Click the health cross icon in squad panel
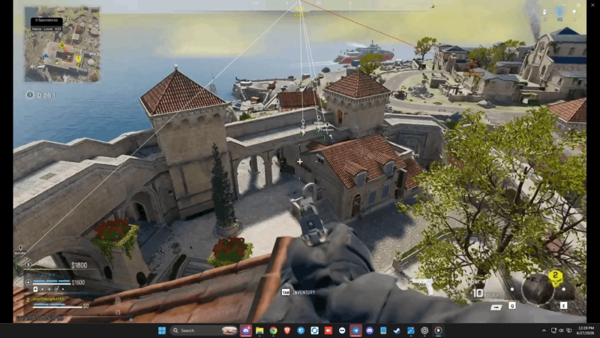 pyautogui.click(x=28, y=283)
